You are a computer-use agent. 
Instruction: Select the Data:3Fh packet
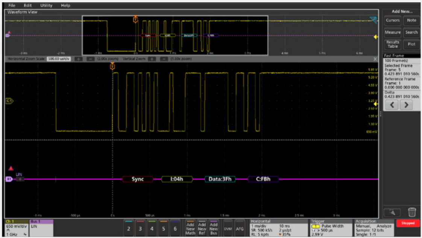[220, 179]
